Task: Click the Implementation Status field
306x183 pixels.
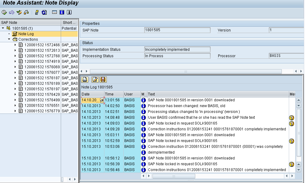Action: 177,50
